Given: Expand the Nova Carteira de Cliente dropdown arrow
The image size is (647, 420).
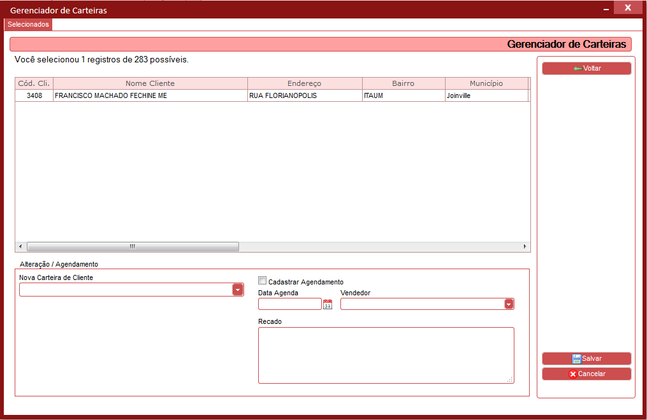Looking at the screenshot, I should (x=238, y=290).
